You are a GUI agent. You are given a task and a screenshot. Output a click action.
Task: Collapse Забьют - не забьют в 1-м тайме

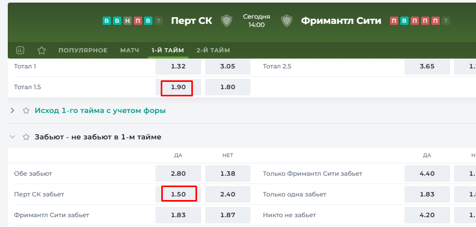12,137
